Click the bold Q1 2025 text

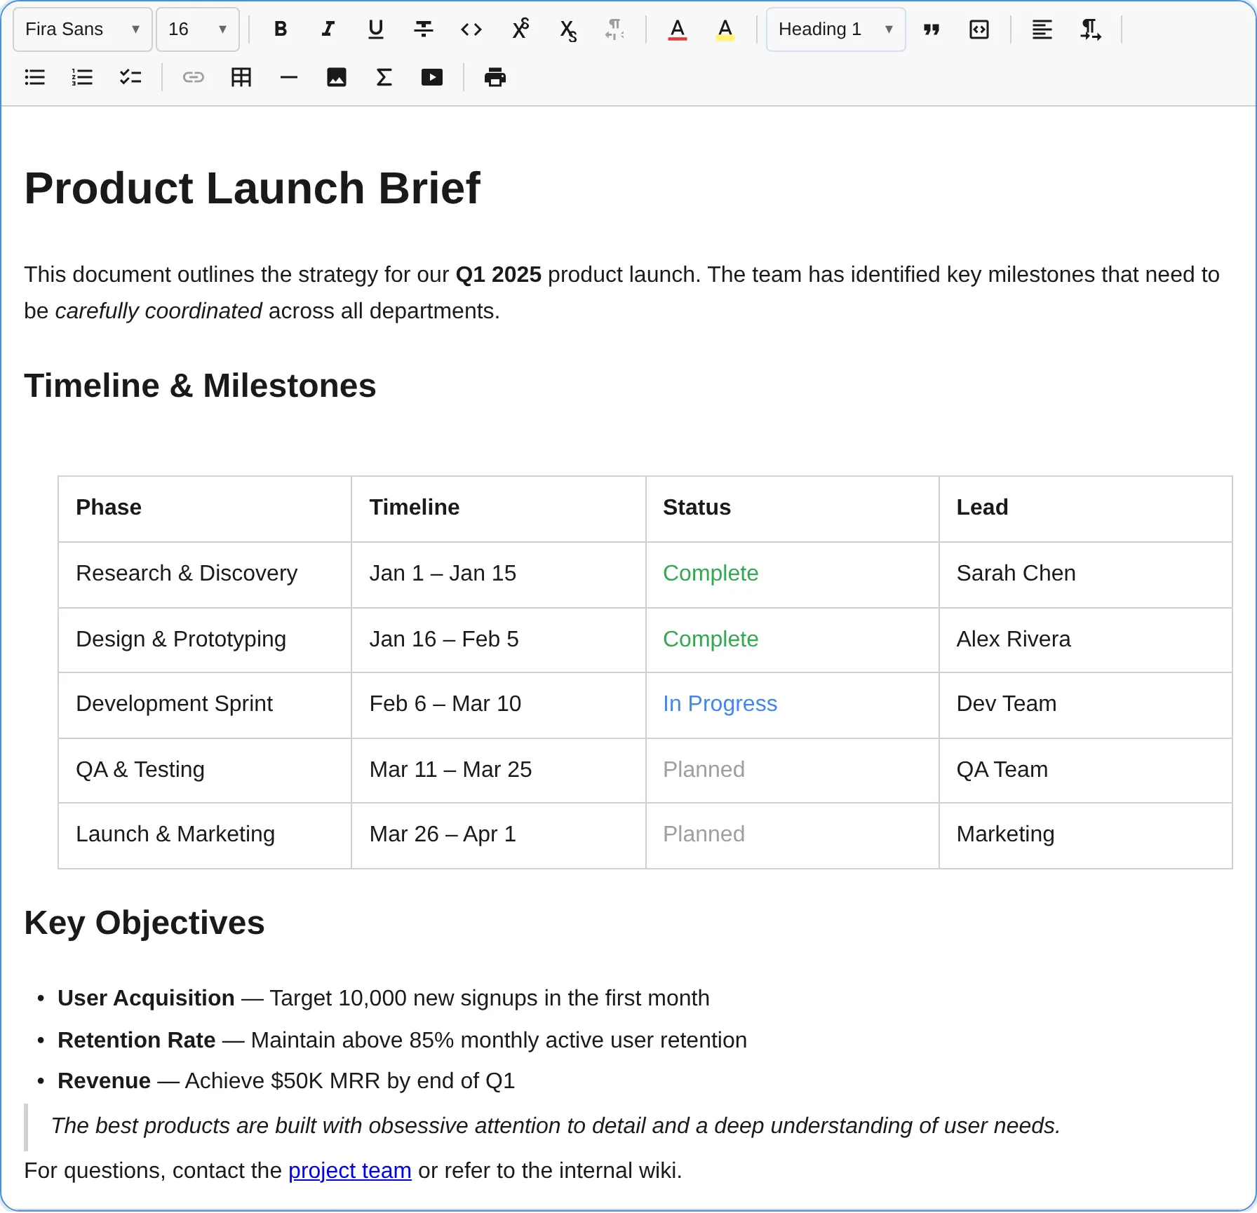pos(499,274)
